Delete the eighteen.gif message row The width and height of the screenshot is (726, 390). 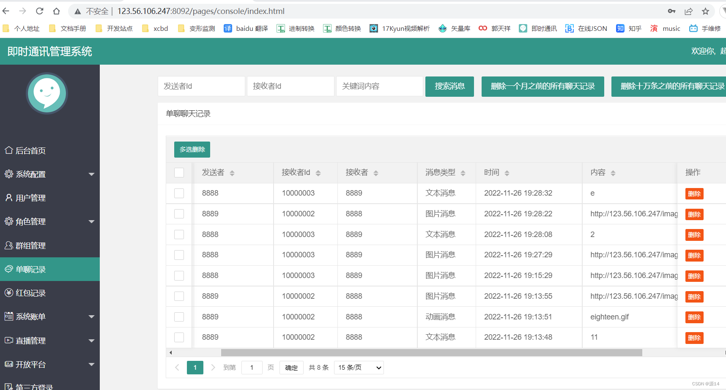coord(694,317)
